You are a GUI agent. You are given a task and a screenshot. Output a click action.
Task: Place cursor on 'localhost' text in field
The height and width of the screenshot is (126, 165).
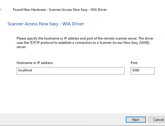(x=25, y=70)
